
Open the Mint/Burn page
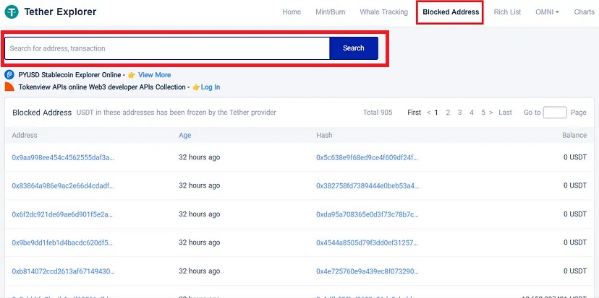(330, 12)
